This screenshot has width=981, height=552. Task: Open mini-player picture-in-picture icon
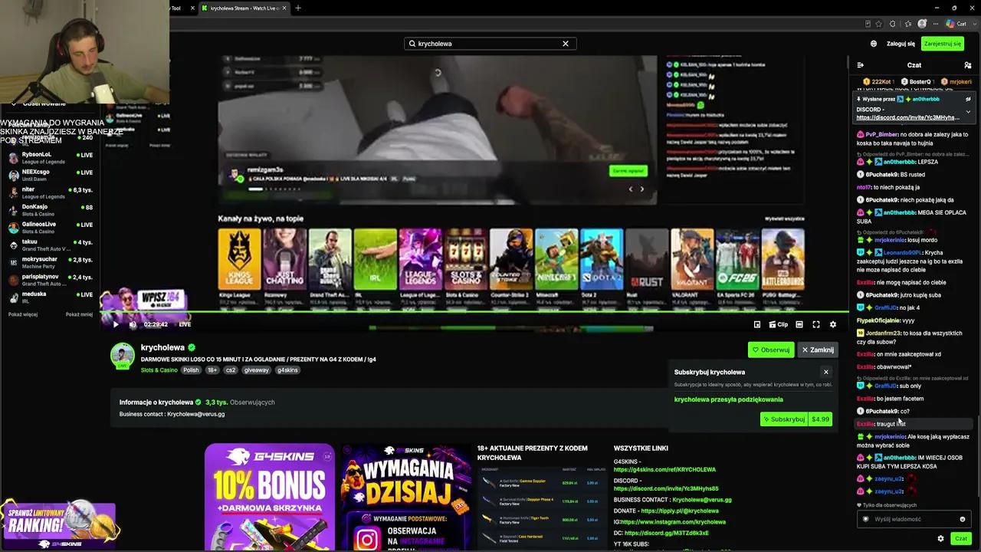(x=757, y=324)
